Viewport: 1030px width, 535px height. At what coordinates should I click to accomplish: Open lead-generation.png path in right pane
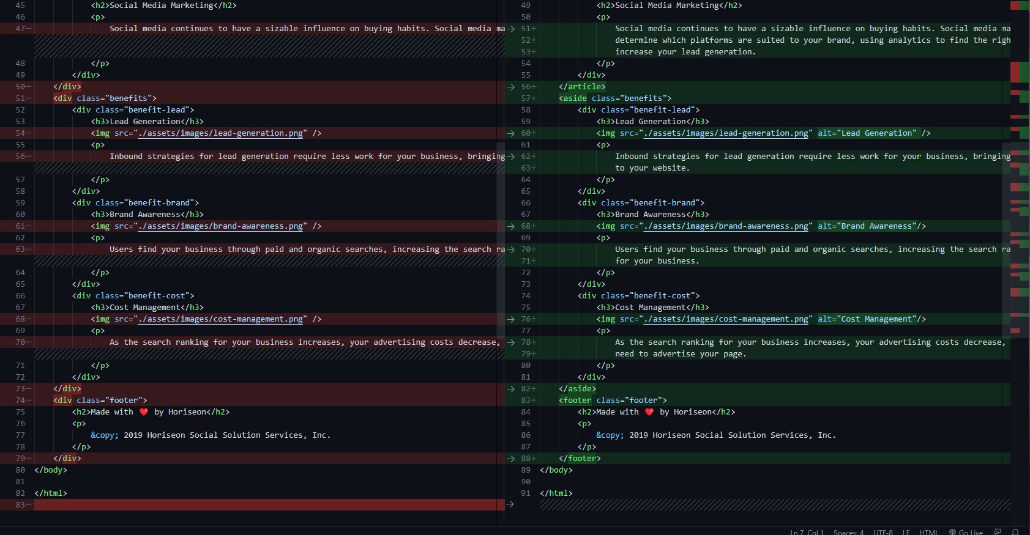tap(726, 133)
